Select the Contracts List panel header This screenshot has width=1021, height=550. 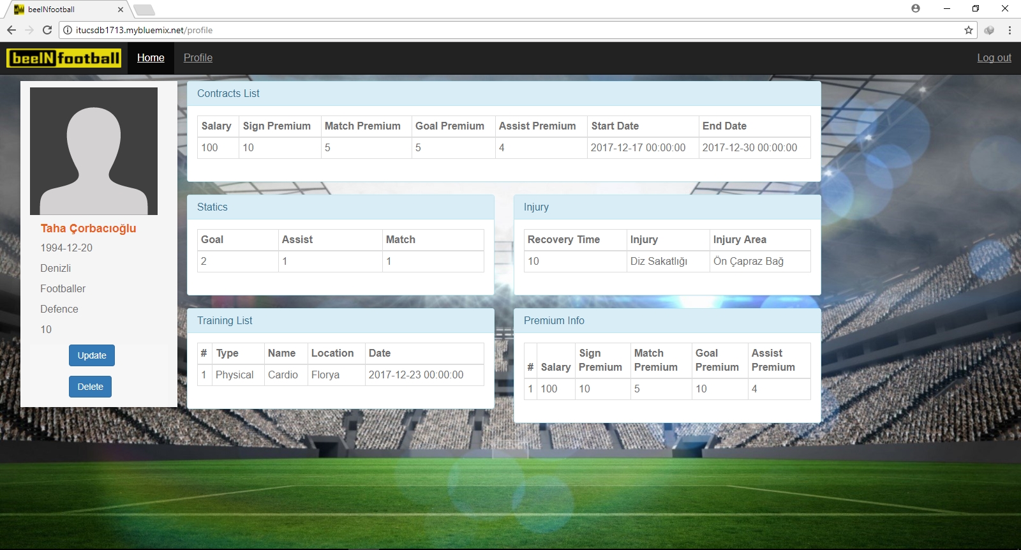pos(504,93)
